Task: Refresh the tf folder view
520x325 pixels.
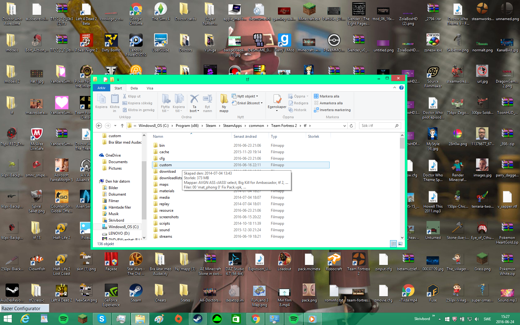Action: [351, 126]
